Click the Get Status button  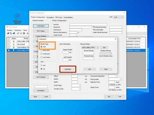(x=41, y=91)
